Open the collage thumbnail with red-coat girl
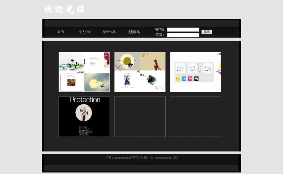 point(140,72)
